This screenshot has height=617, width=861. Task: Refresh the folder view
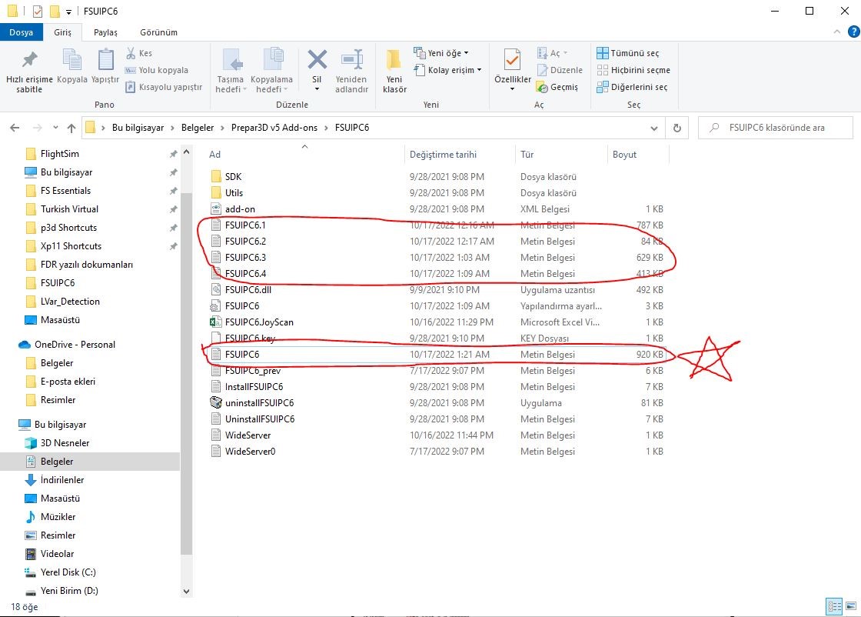coord(677,128)
